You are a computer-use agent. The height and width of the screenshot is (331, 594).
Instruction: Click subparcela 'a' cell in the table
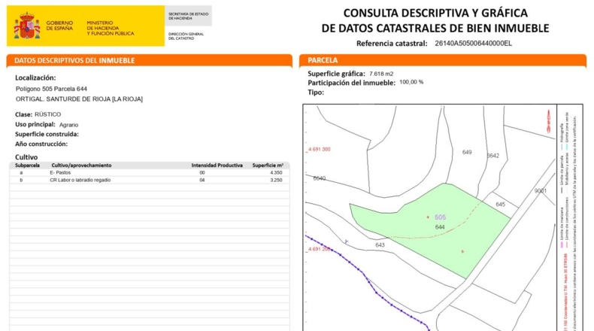pos(21,172)
